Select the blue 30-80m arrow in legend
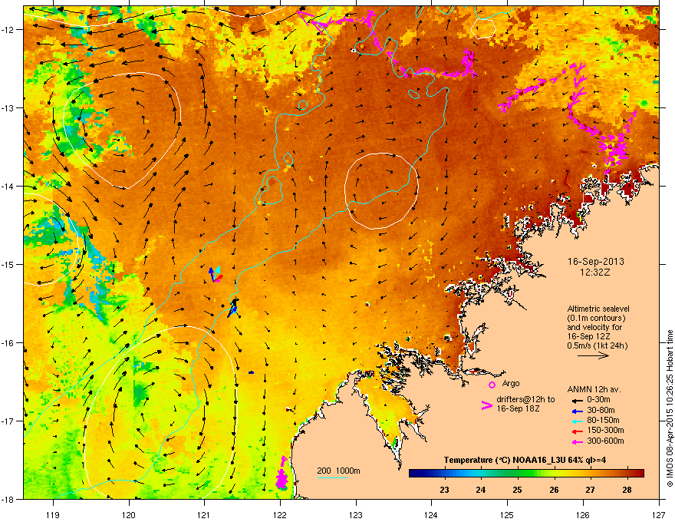The height and width of the screenshot is (522, 675). click(577, 411)
